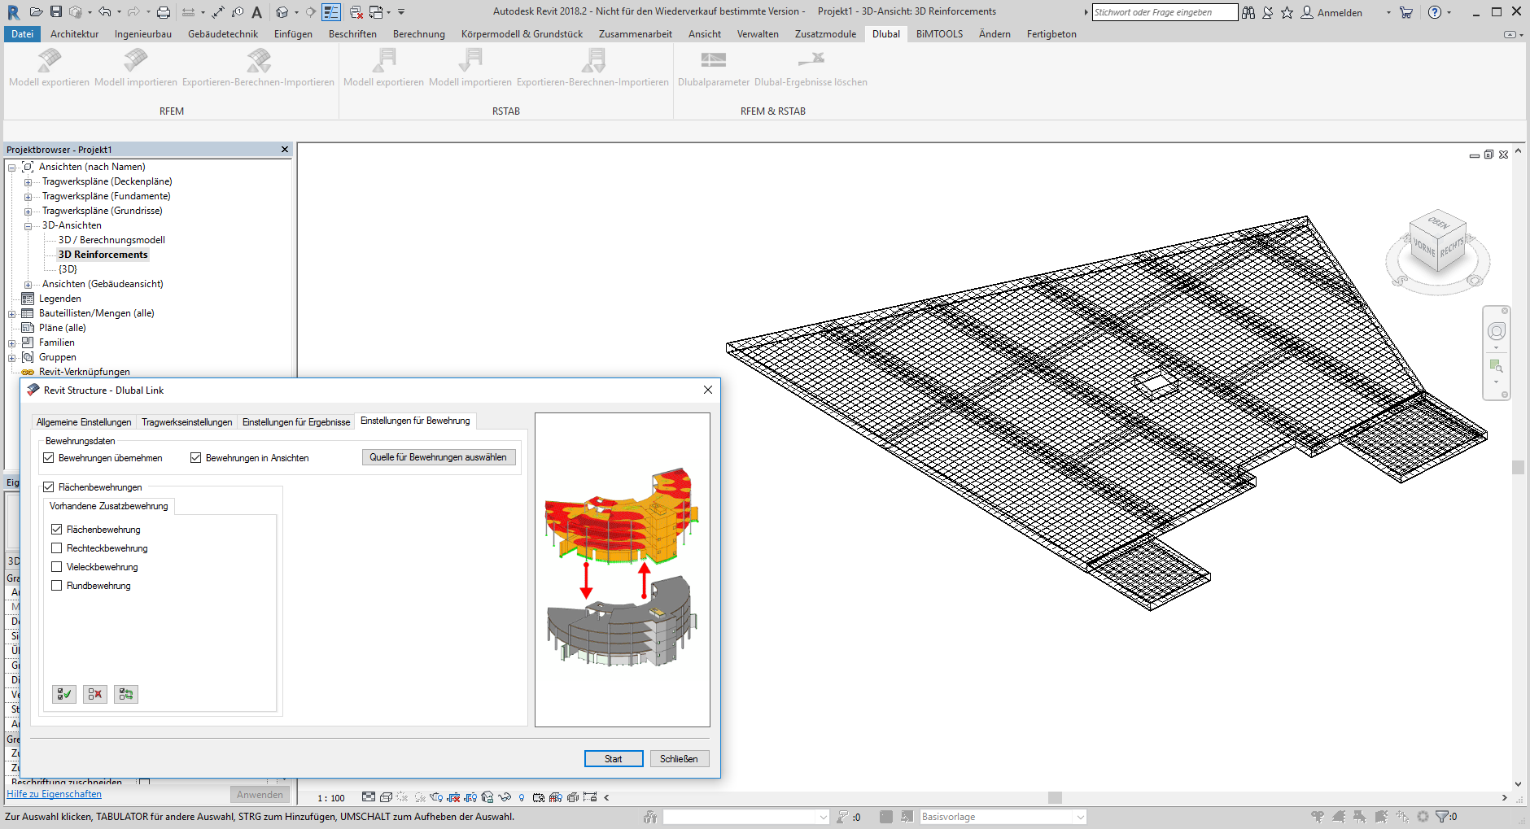Enable the Vieleckbewehrung checkbox
Image resolution: width=1530 pixels, height=829 pixels.
(x=57, y=567)
